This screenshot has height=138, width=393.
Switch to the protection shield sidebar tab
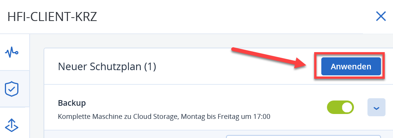tap(12, 89)
